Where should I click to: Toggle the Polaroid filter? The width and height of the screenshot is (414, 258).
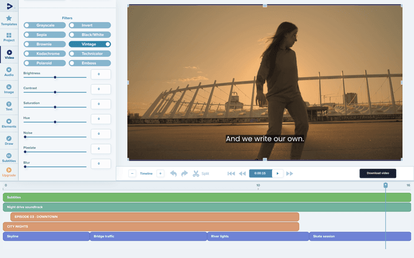pos(45,63)
